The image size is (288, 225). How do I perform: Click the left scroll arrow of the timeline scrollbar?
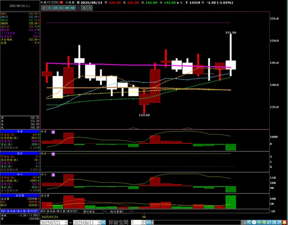tap(153, 223)
